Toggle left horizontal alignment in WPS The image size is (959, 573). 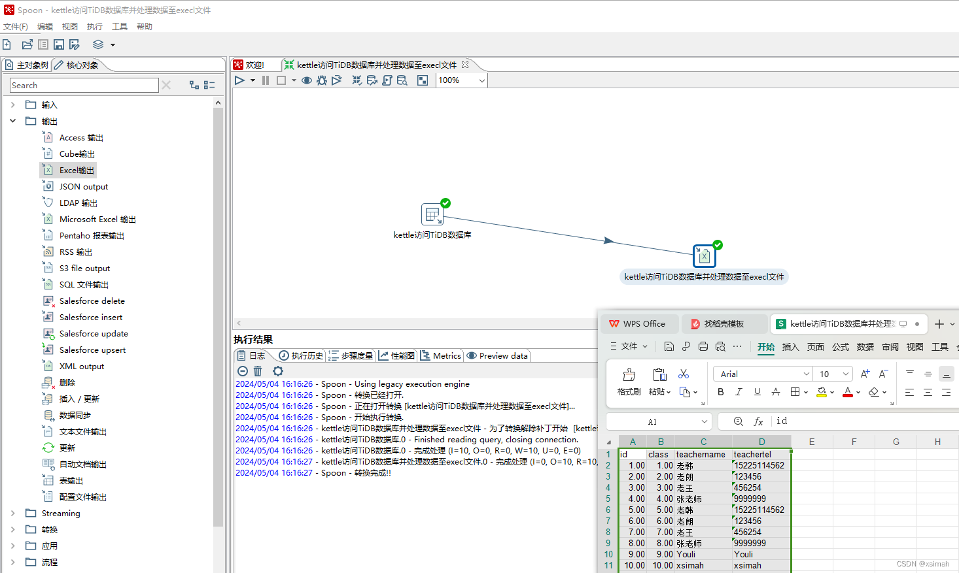pyautogui.click(x=909, y=392)
